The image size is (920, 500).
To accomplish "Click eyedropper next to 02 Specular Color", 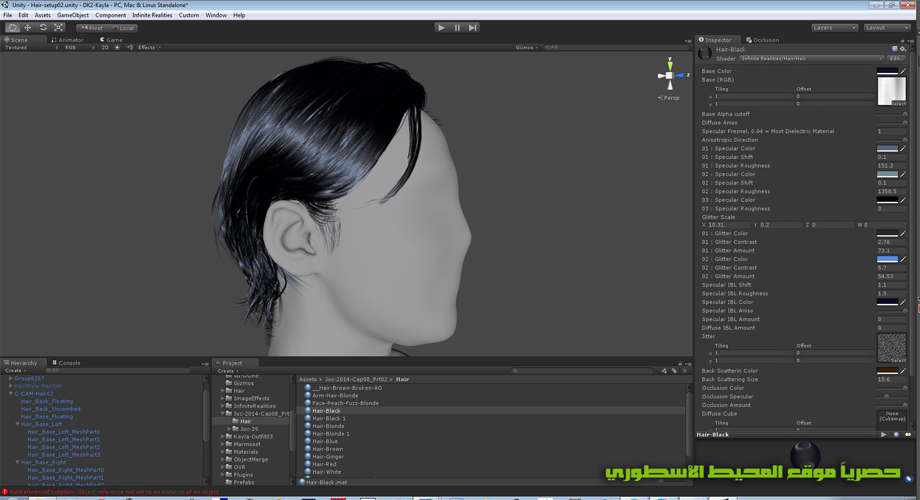I will [x=903, y=174].
